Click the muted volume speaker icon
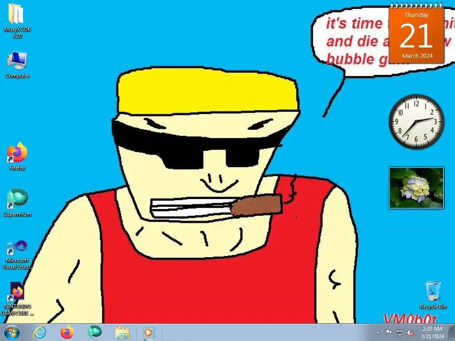The image size is (455, 341). (x=410, y=333)
